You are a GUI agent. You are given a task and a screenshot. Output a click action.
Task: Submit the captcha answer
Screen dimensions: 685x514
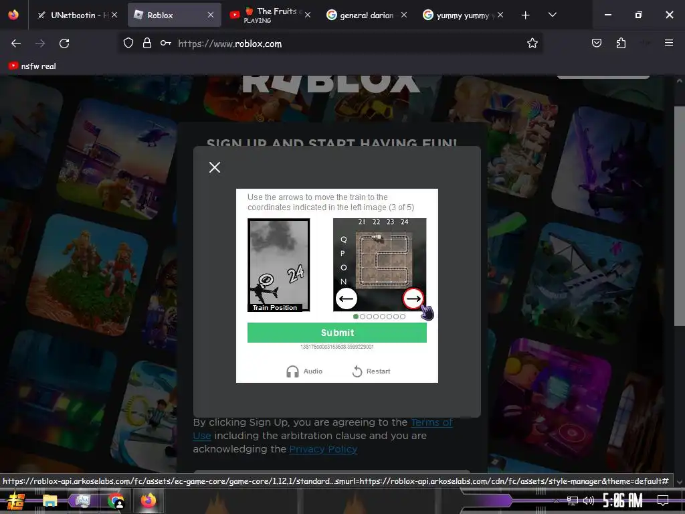tap(337, 333)
